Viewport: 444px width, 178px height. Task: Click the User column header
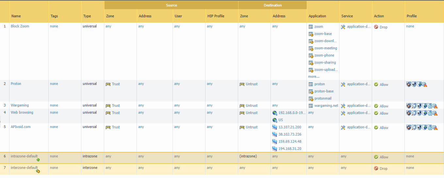tap(189, 16)
